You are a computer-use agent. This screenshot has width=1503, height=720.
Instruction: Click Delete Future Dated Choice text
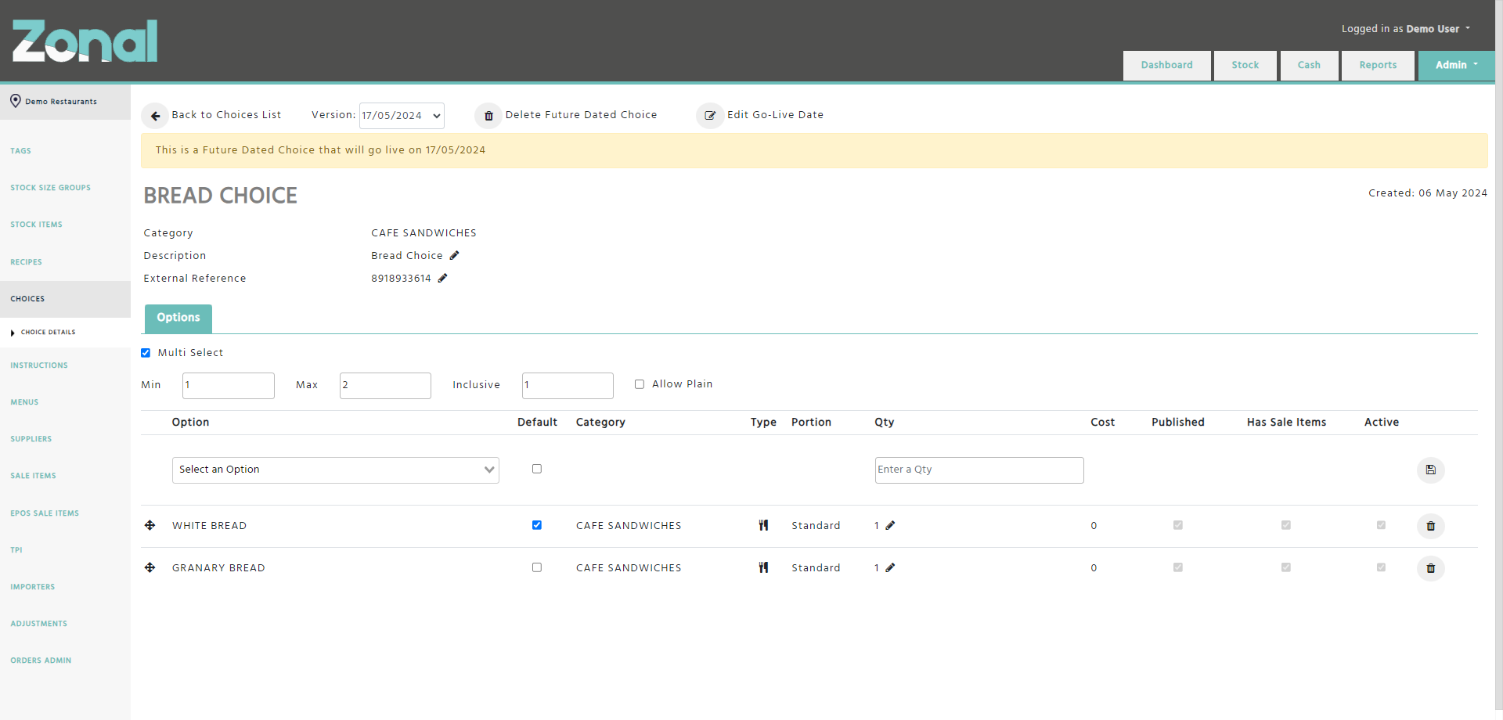pyautogui.click(x=581, y=115)
